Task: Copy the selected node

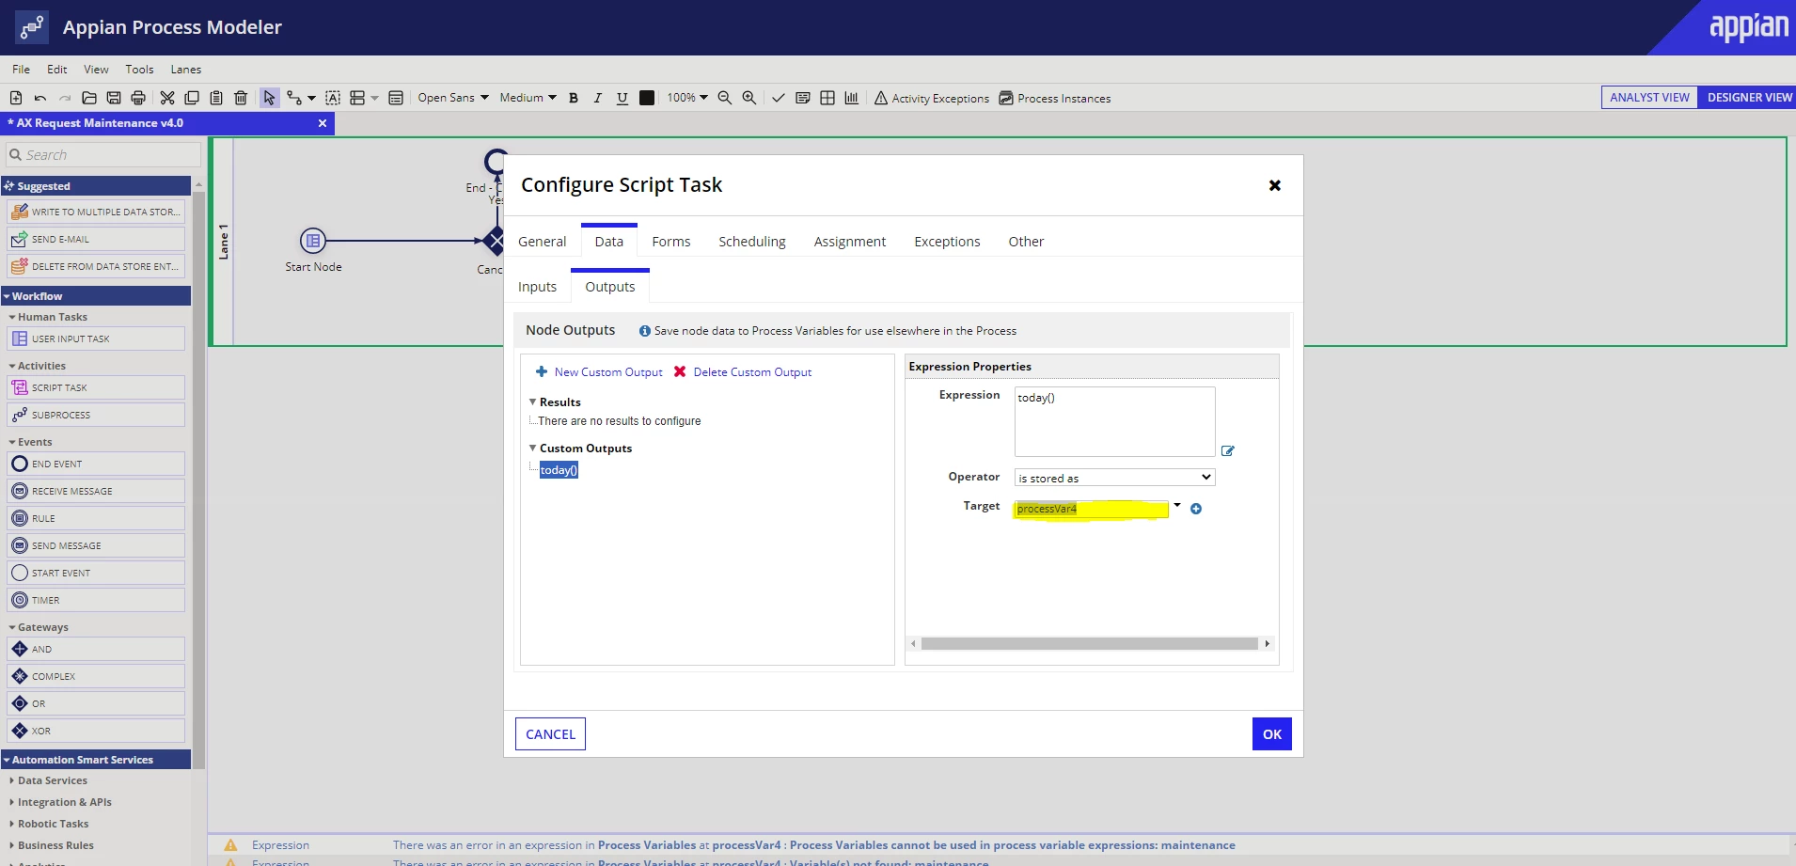Action: (192, 98)
